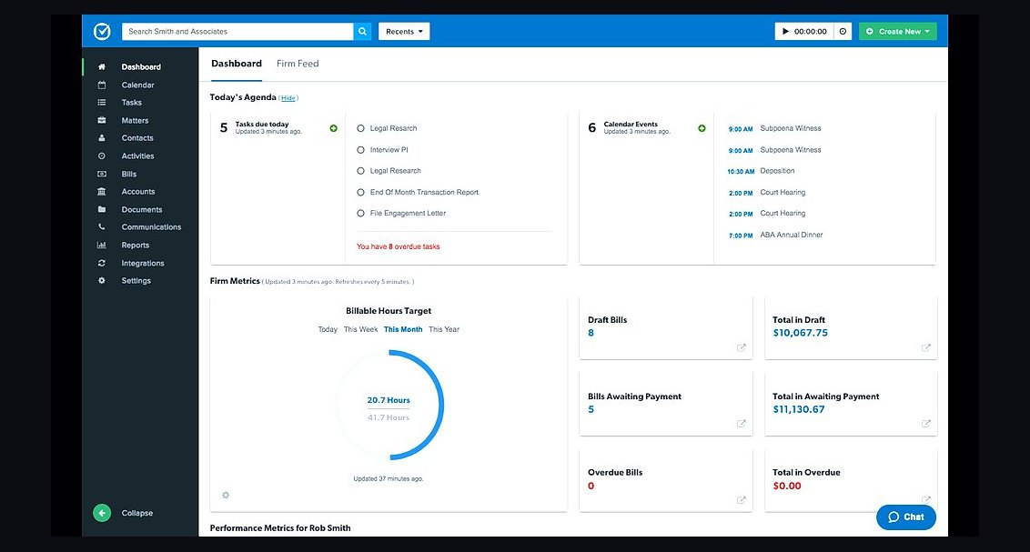Show This Month billable hours target
This screenshot has width=1030, height=552.
(x=403, y=329)
